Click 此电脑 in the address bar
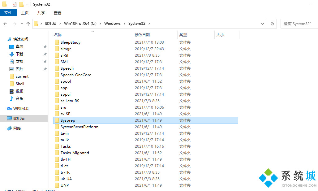Image resolution: width=318 pixels, height=191 pixels. coord(51,24)
